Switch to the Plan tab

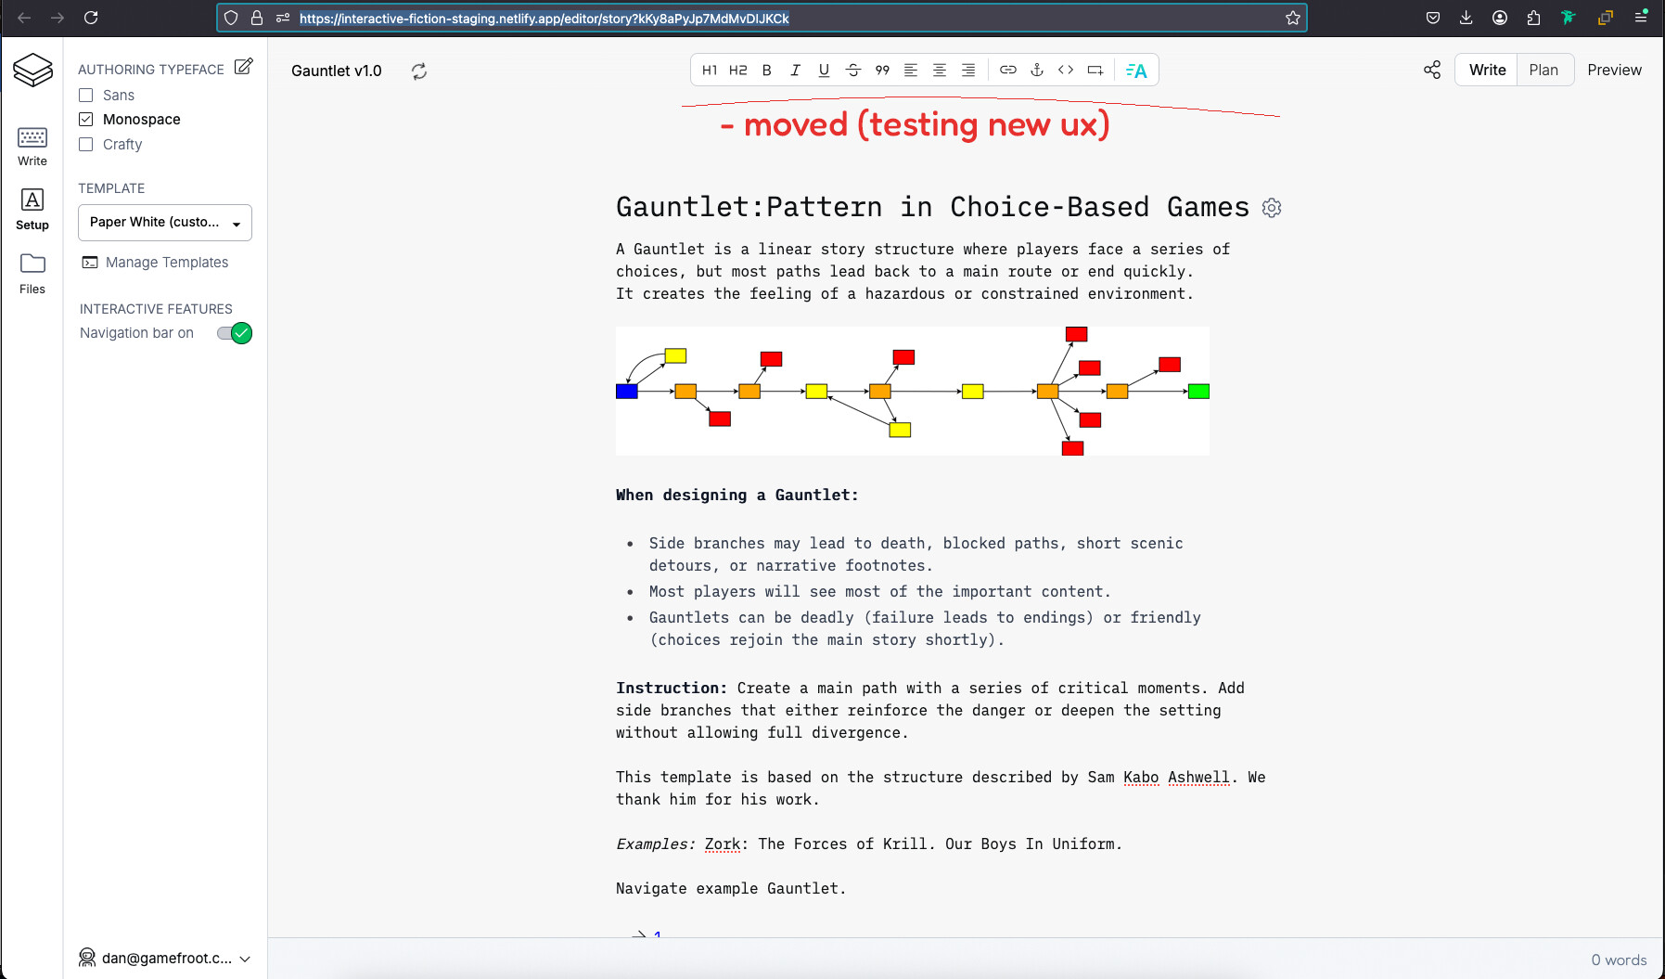click(x=1543, y=71)
